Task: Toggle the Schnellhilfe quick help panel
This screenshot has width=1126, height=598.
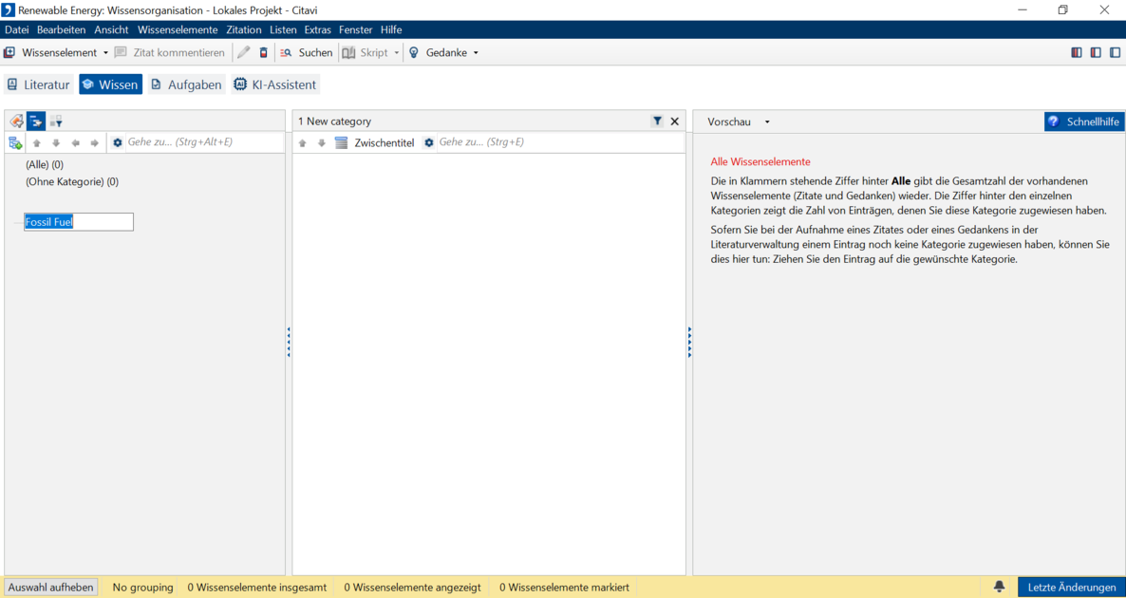Action: coord(1083,121)
